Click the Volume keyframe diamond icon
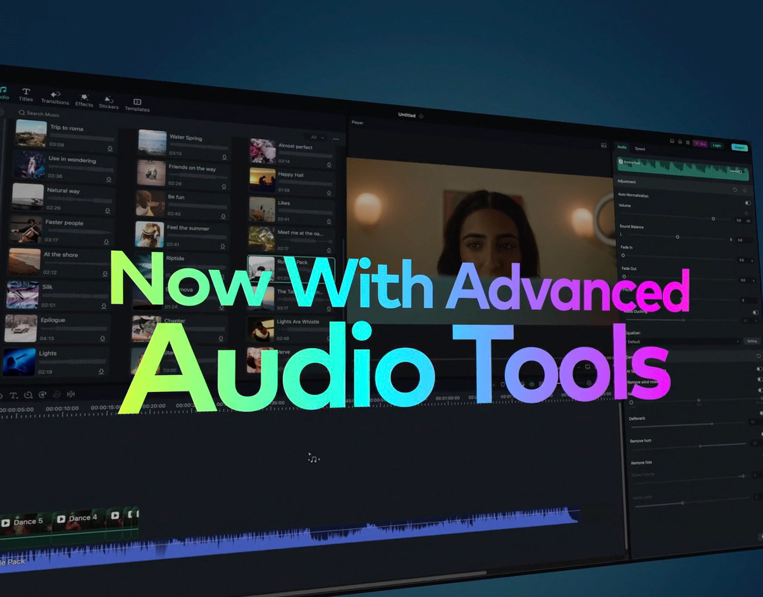This screenshot has width=763, height=597. pyautogui.click(x=746, y=213)
